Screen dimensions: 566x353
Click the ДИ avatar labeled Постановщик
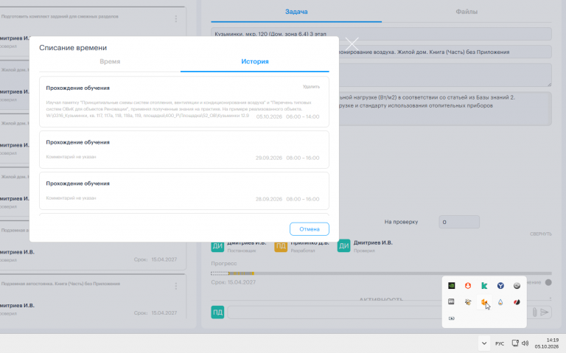tap(217, 246)
